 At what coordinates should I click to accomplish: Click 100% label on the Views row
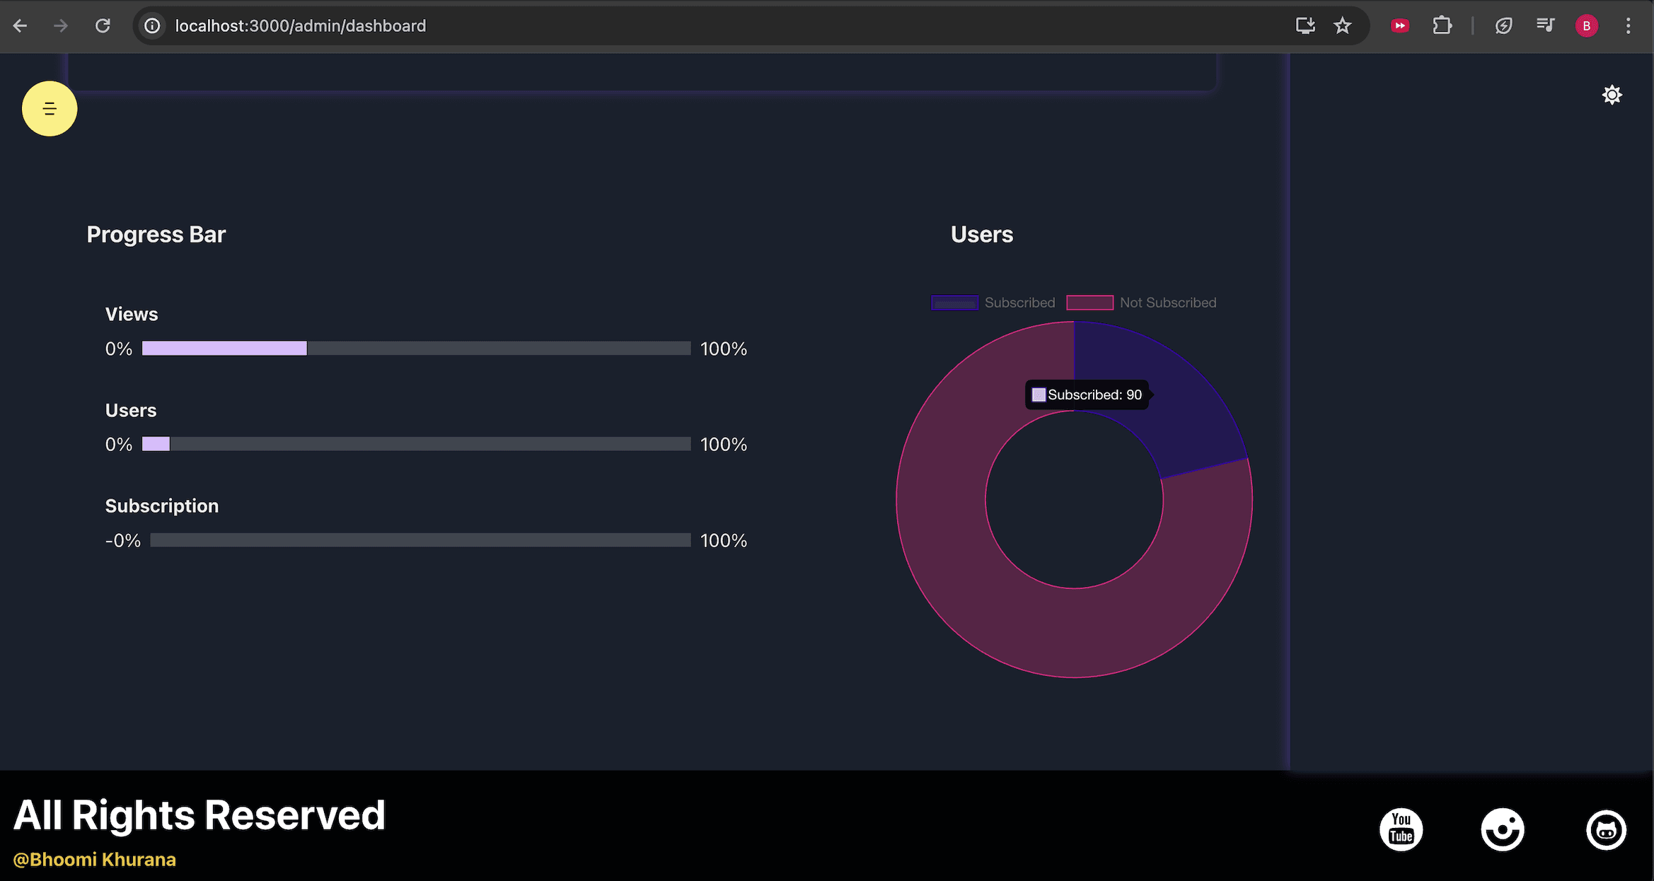pos(724,349)
